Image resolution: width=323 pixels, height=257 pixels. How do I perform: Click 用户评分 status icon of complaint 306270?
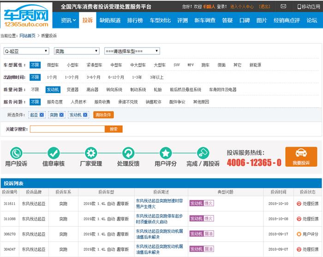(x=299, y=234)
